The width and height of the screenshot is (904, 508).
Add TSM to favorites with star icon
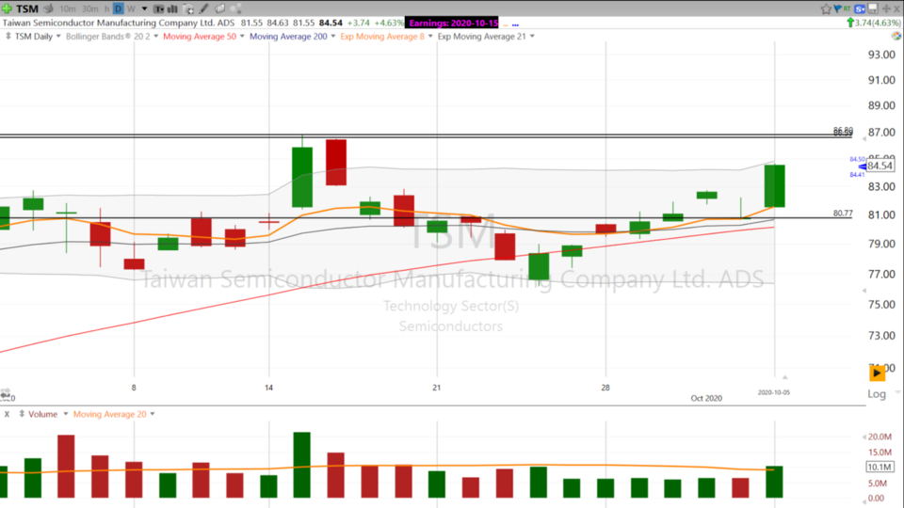coord(826,8)
